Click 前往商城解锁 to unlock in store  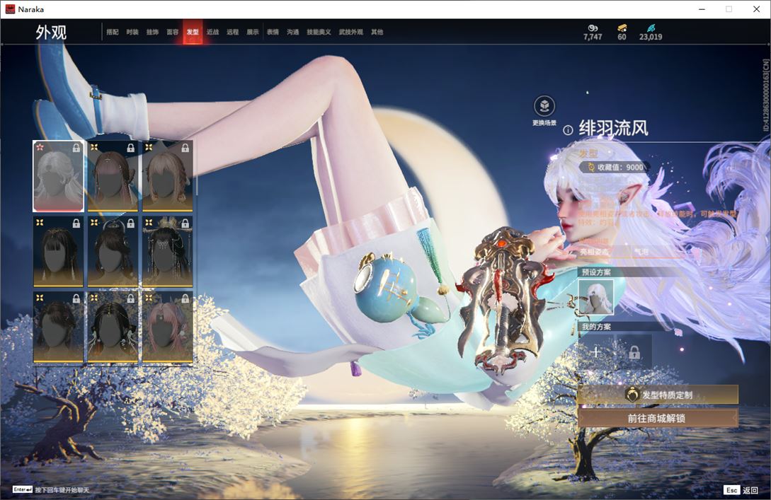[658, 419]
